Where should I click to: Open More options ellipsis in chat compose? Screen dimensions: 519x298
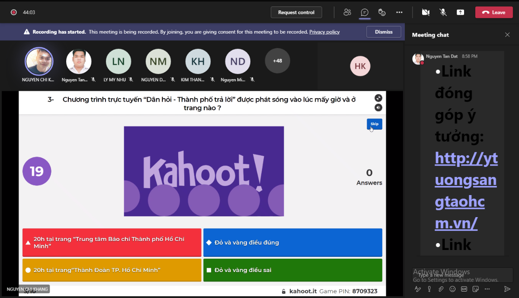point(487,289)
